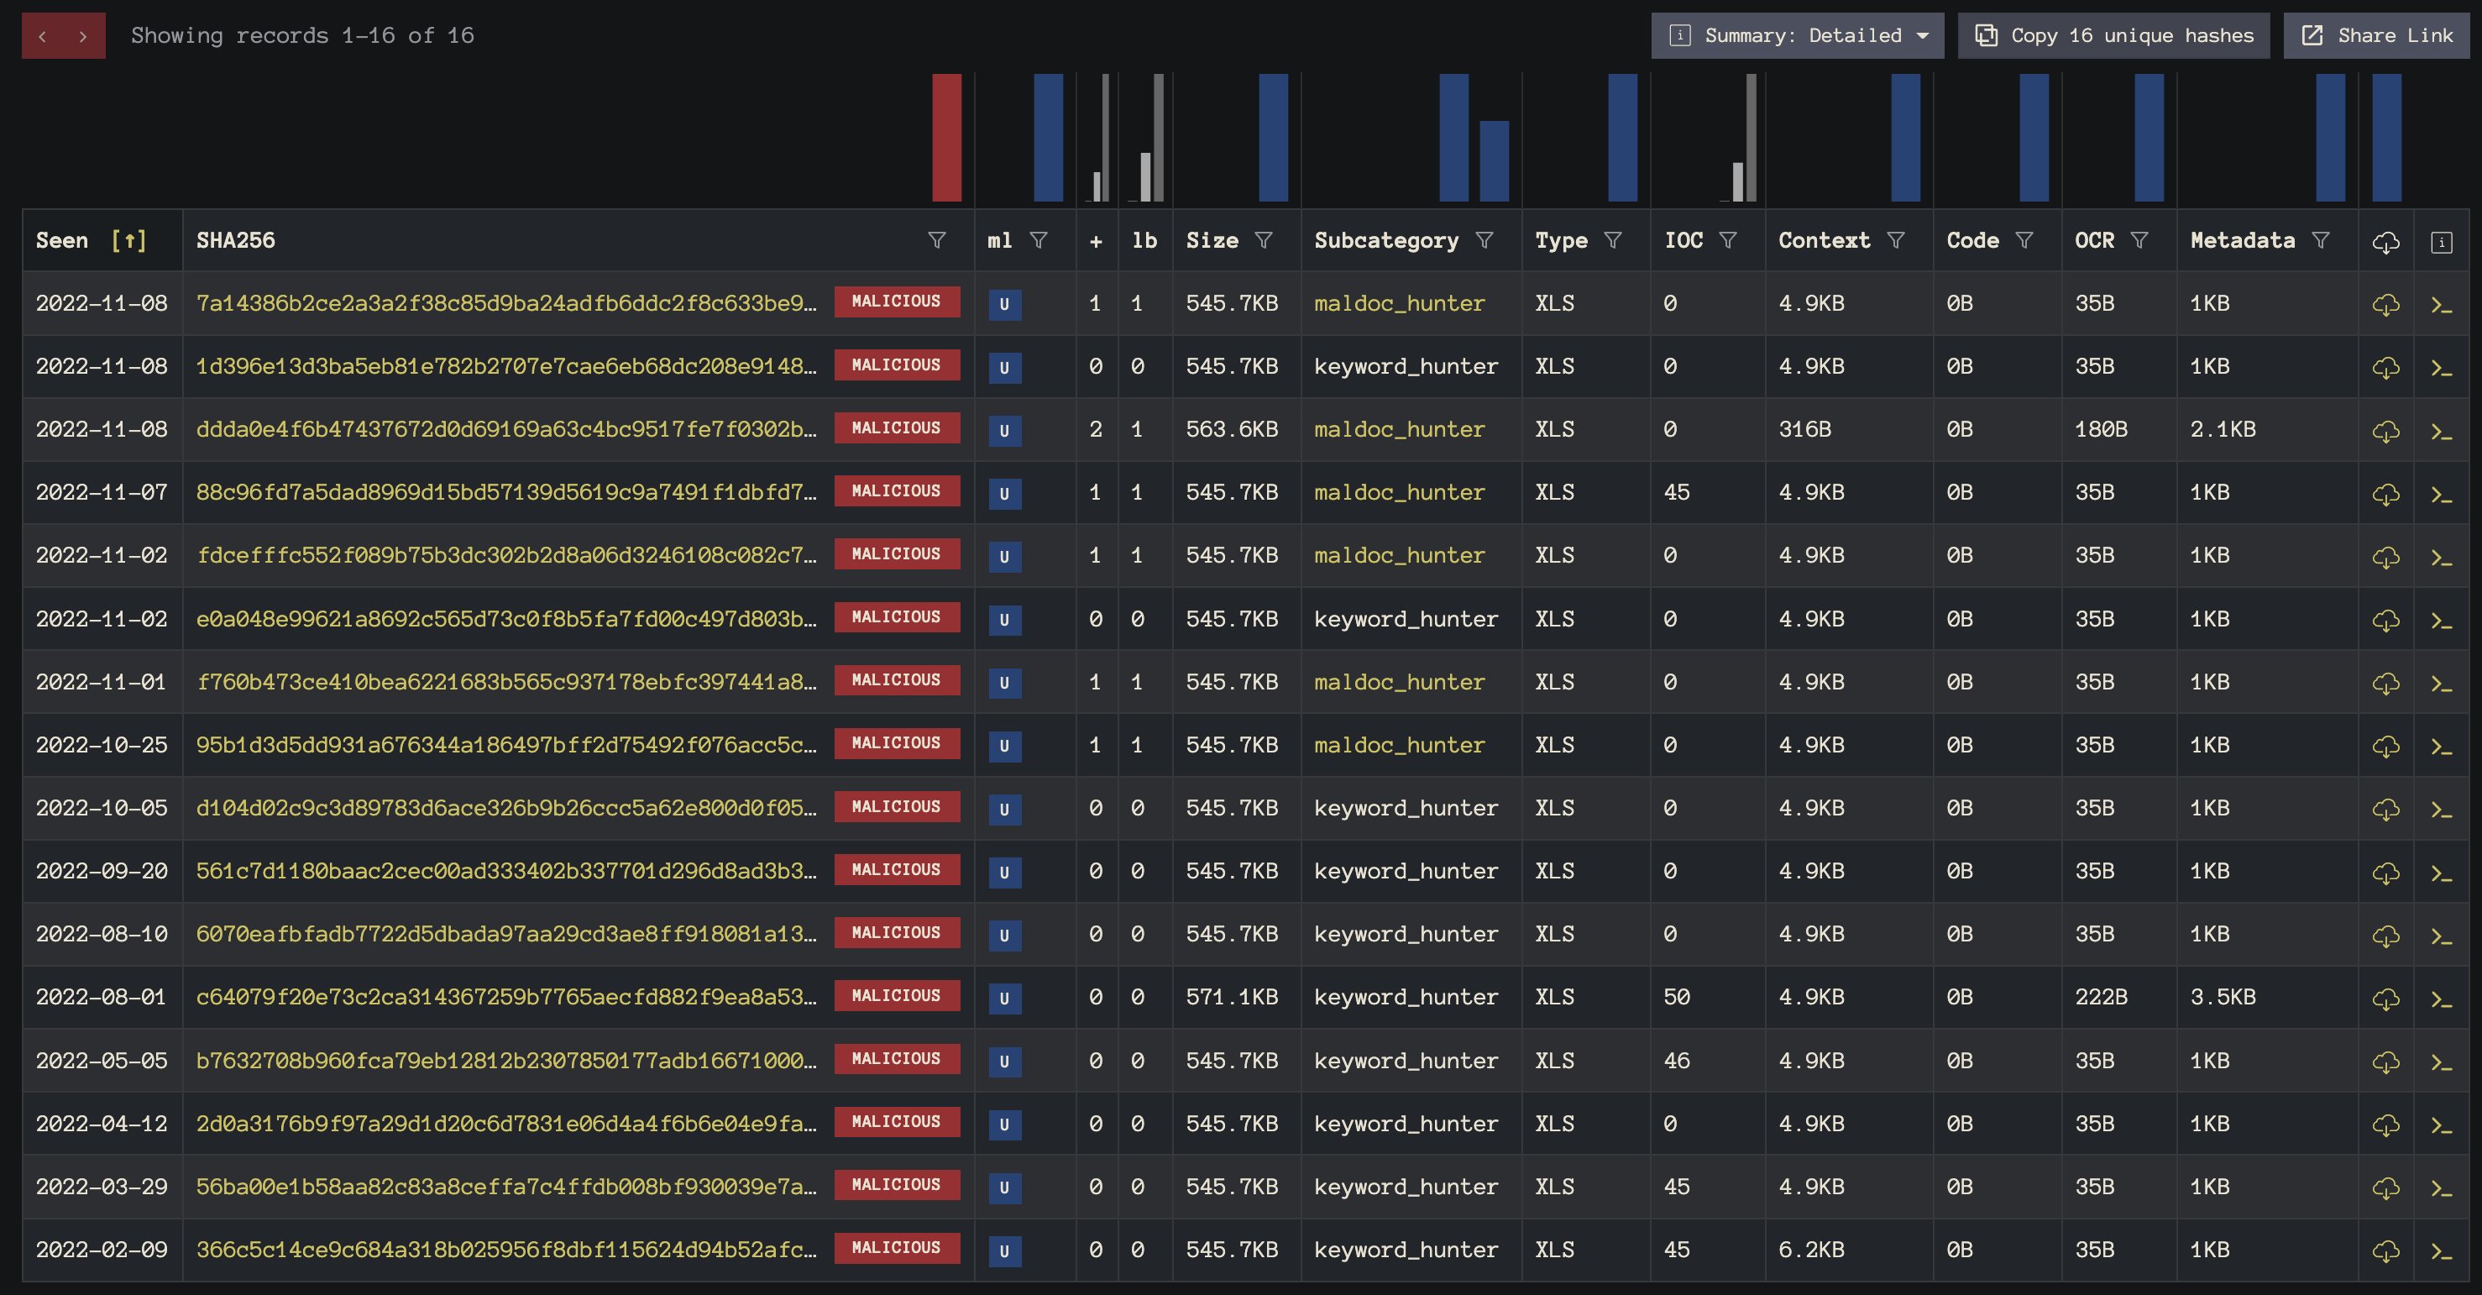The width and height of the screenshot is (2482, 1295).
Task: Open terminal icon for 2022-08-01 row
Action: point(2441,999)
